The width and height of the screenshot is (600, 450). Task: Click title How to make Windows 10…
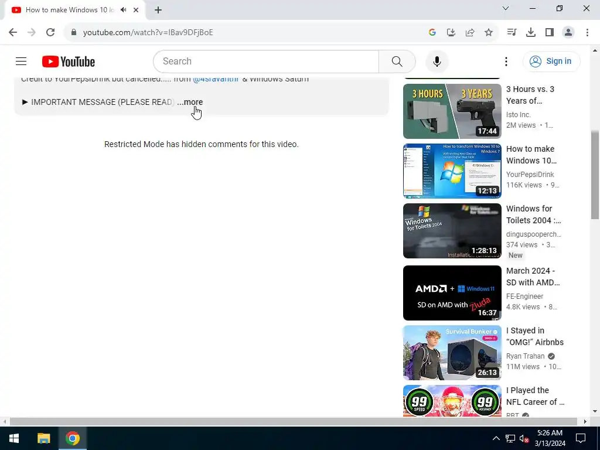(x=531, y=155)
